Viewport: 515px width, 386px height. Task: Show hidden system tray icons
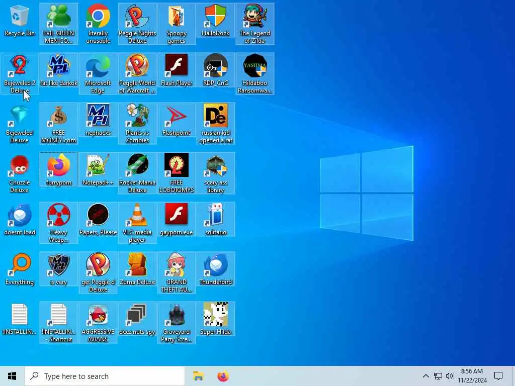point(425,376)
